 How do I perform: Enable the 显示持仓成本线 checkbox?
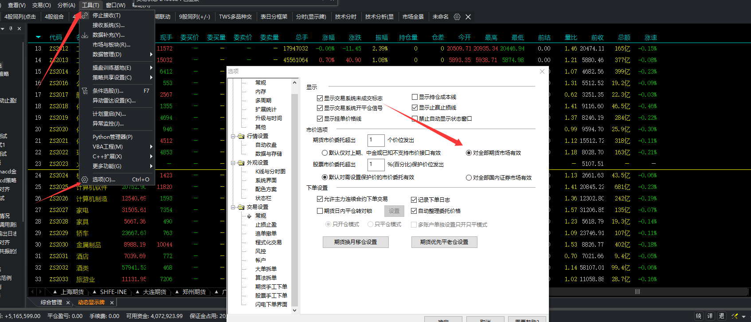[x=415, y=97]
